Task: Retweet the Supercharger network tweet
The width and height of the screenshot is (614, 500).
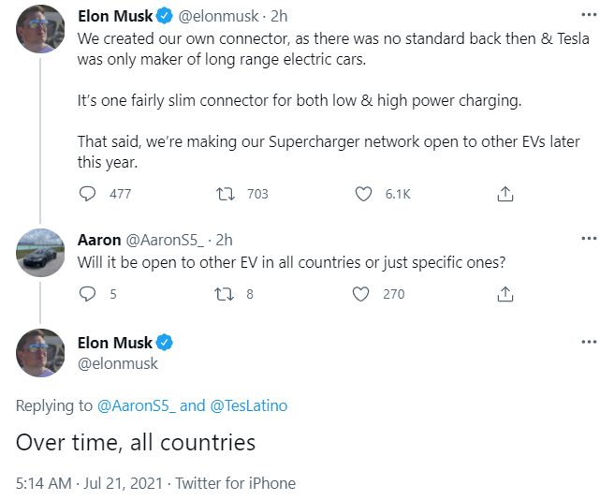Action: [x=226, y=194]
